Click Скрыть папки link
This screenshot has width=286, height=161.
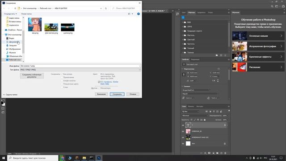coord(10,95)
